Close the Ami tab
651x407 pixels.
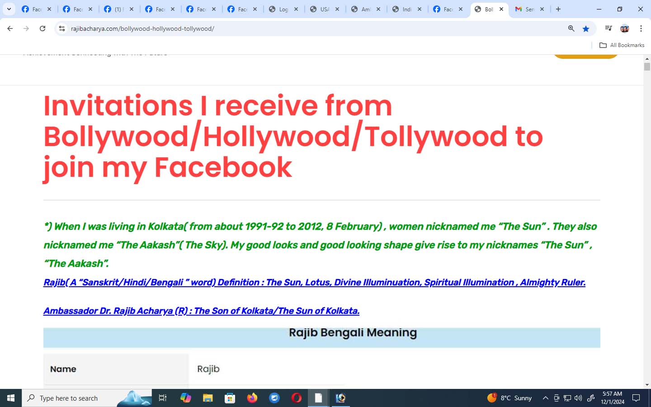pyautogui.click(x=378, y=9)
